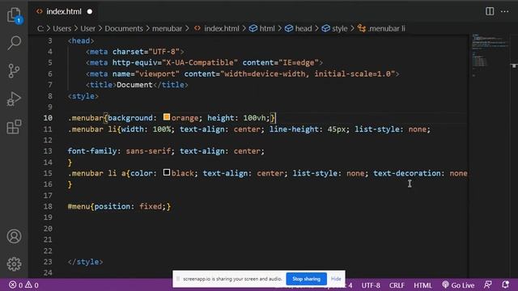Open the Explorer view in activity bar
Viewport: 518px width, 291px height.
(14, 15)
